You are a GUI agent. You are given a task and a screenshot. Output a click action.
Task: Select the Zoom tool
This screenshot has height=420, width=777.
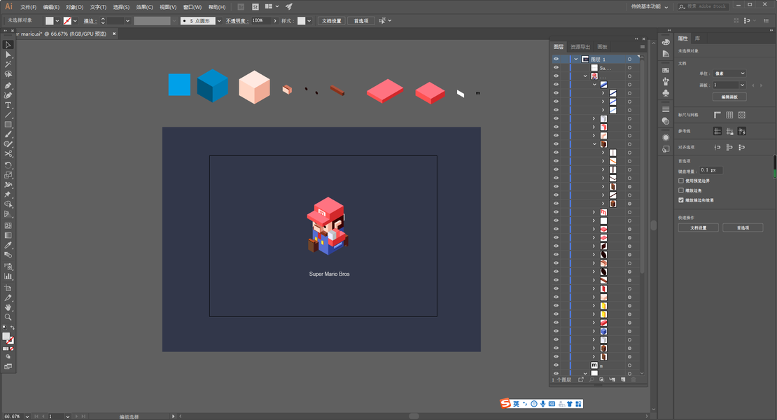coord(8,318)
